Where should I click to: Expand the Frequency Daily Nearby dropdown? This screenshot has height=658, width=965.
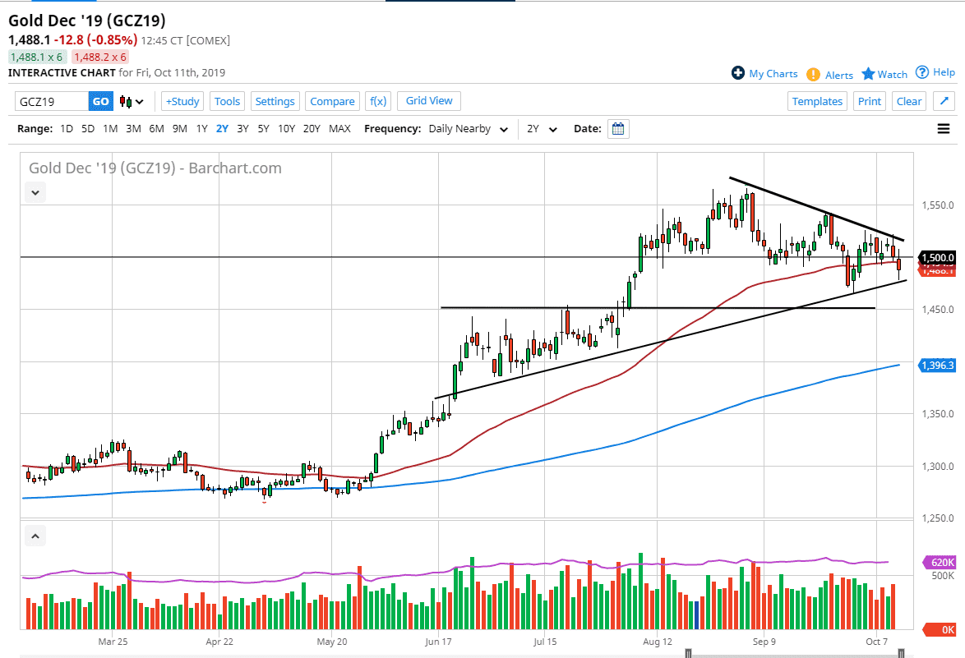466,128
